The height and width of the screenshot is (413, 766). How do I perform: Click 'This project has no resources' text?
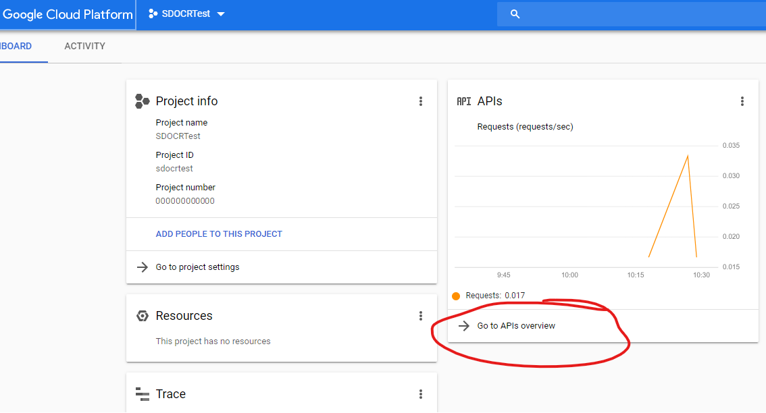tap(213, 341)
